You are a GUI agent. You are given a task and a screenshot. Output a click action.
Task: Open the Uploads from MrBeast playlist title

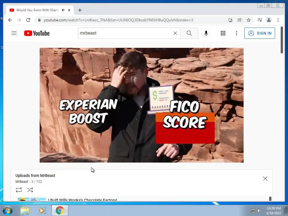point(35,175)
